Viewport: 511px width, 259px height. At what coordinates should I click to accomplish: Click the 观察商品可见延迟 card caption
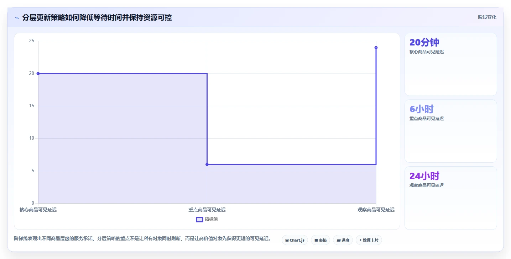tap(427, 185)
